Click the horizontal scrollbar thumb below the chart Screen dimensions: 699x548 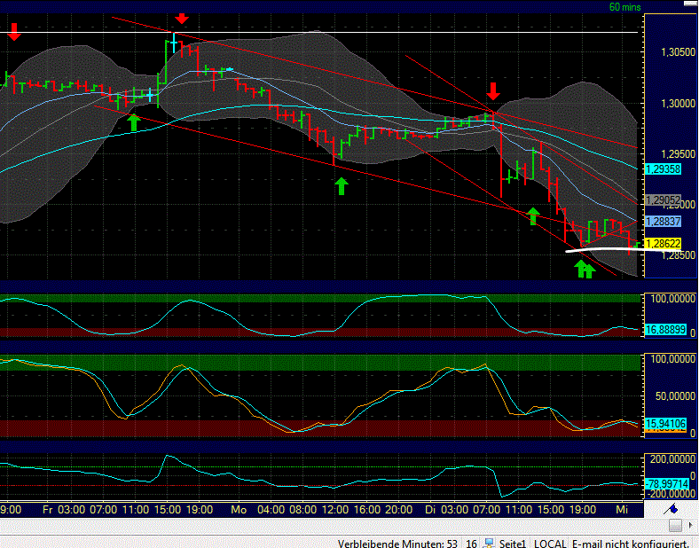tap(675, 526)
